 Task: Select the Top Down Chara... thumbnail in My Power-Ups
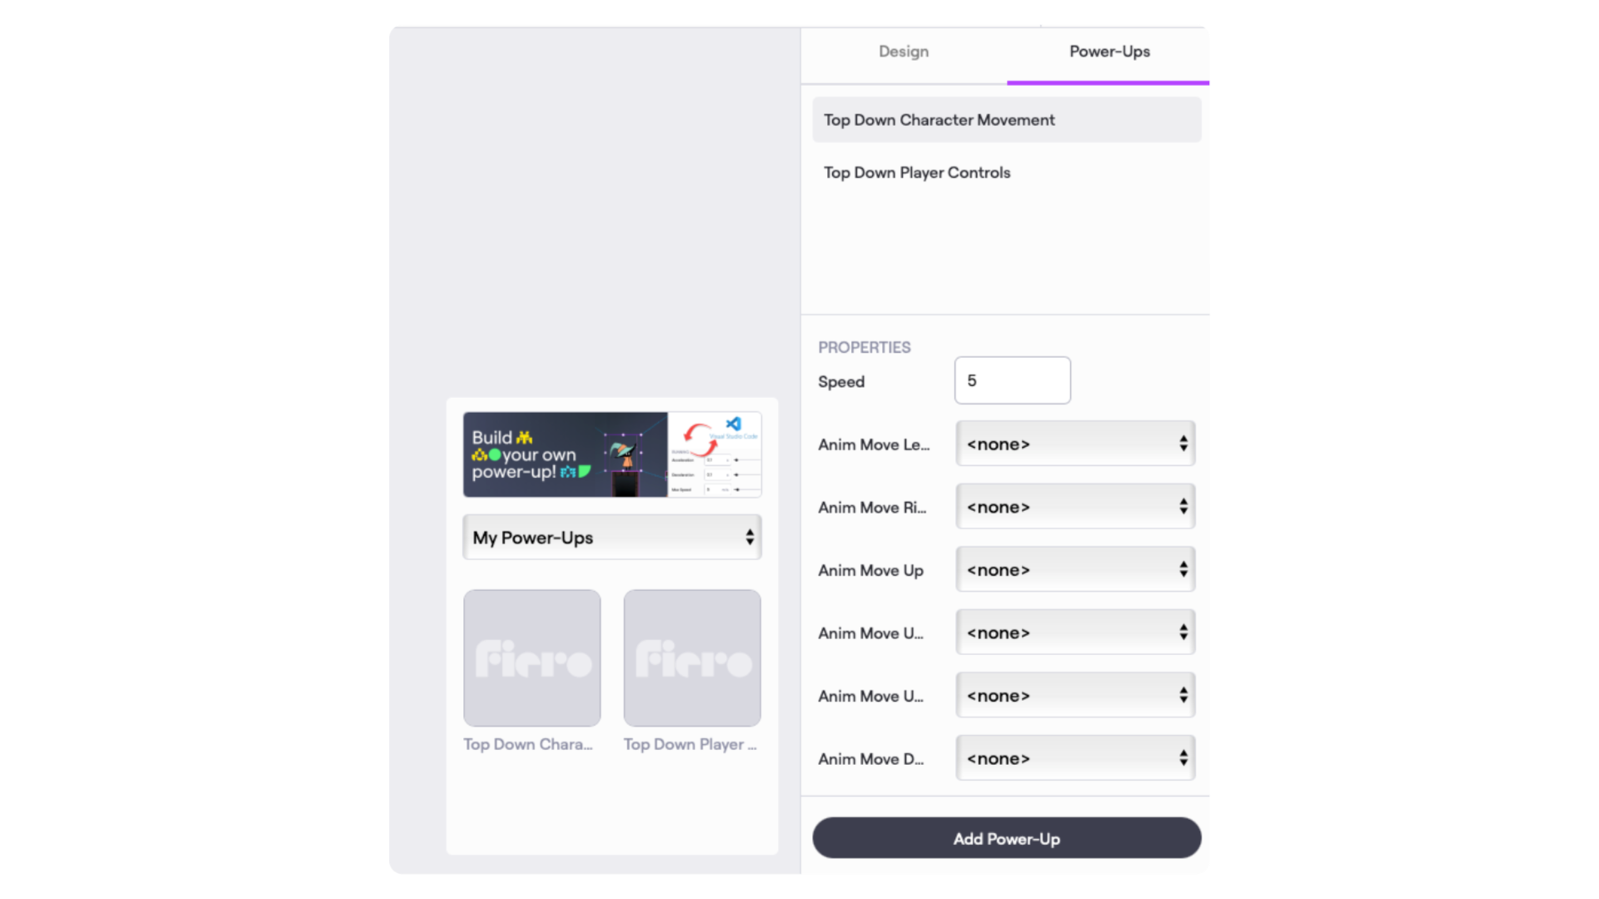click(x=531, y=658)
